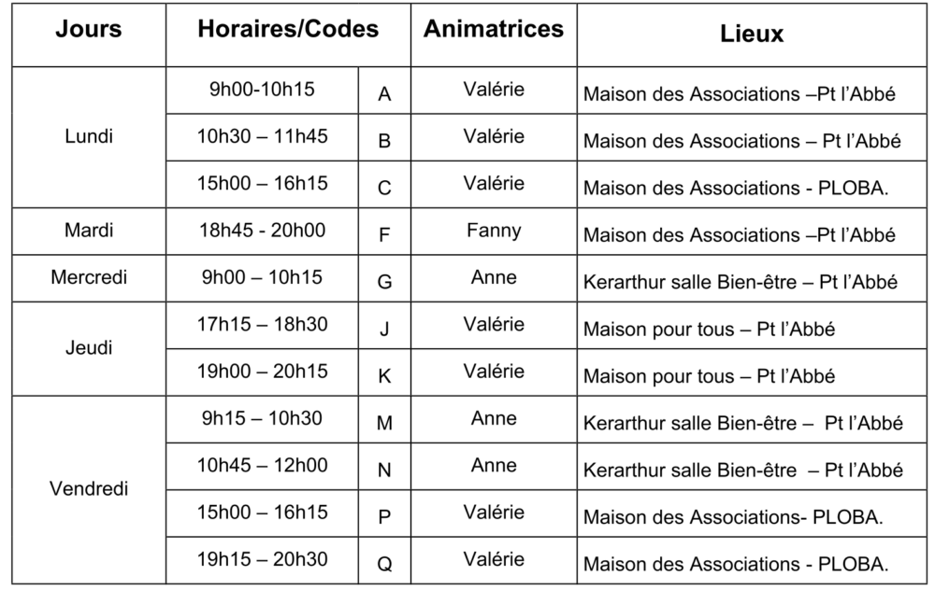The image size is (935, 590).
Task: Select the Lieux column header
Action: 752,35
